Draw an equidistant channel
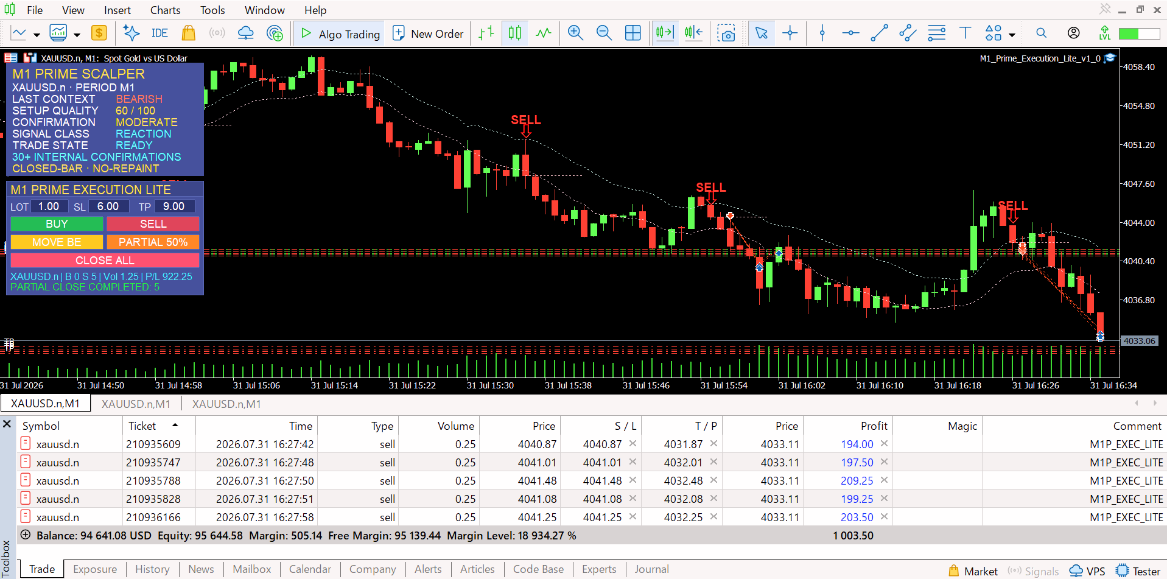 pos(908,33)
